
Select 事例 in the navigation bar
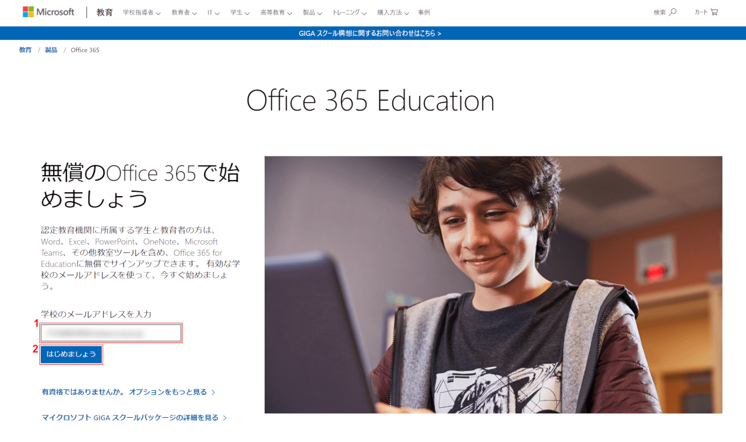pos(424,12)
